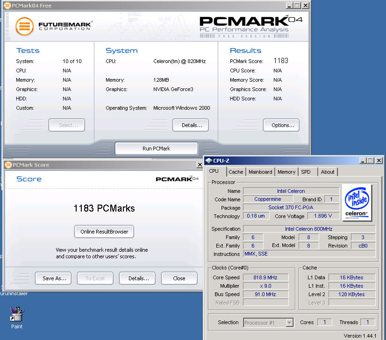Click the Name field showing Intel Celeron
Image resolution: width=386 pixels, height=340 pixels.
(291, 191)
